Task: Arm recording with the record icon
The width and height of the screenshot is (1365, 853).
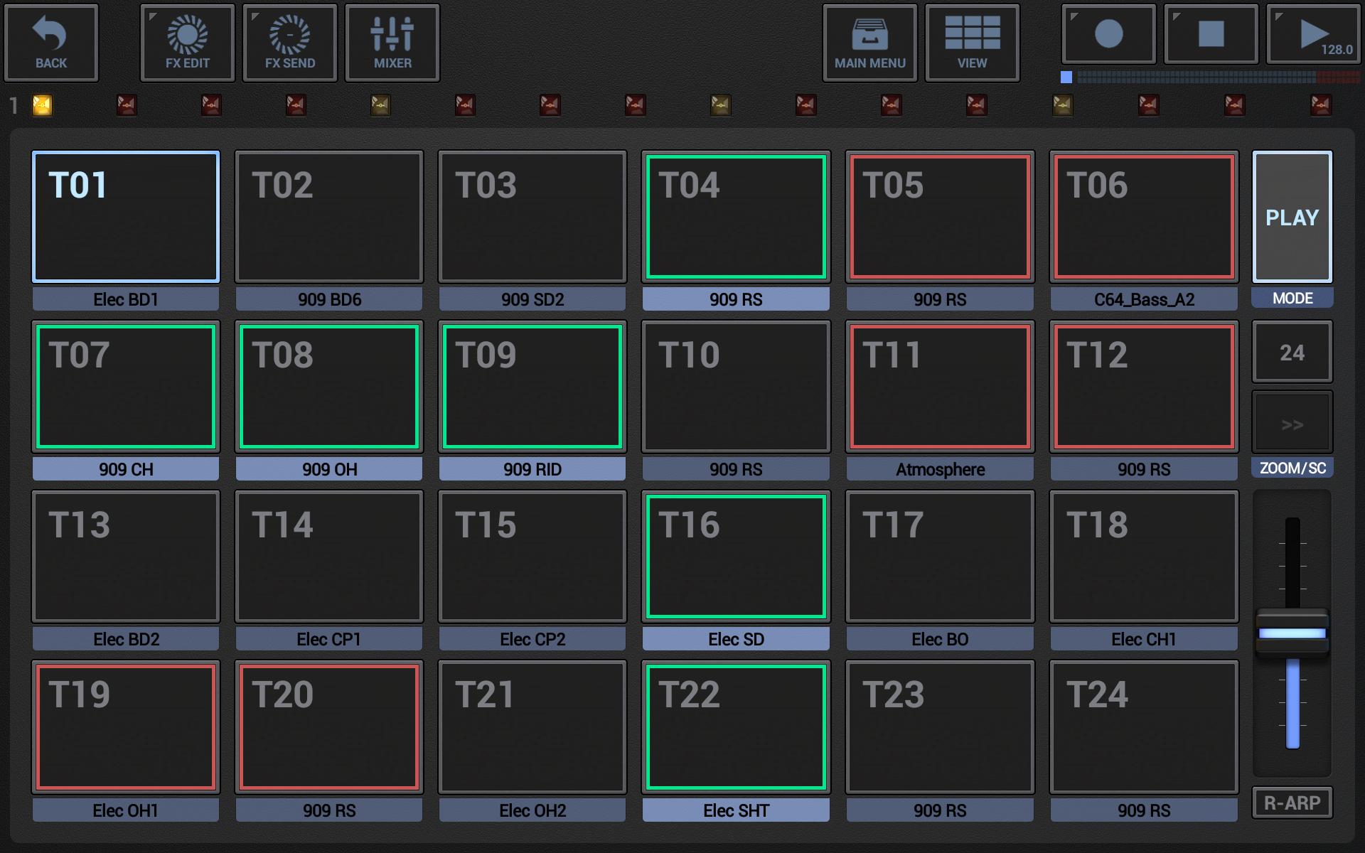Action: 1107,33
